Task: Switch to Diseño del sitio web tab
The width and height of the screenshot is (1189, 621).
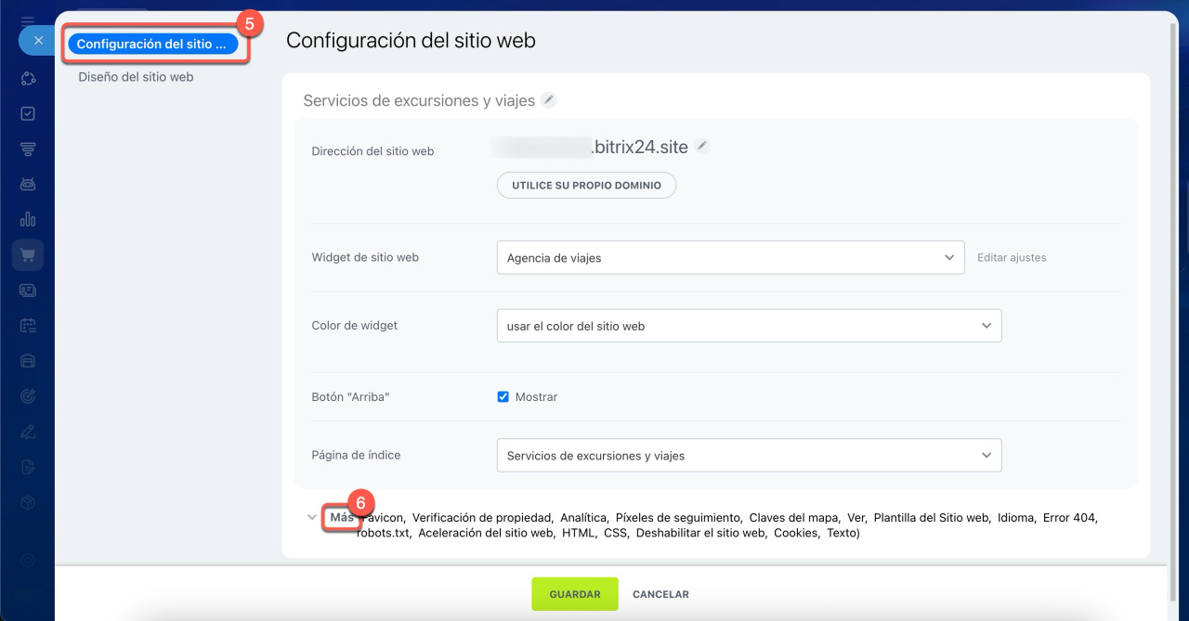Action: [136, 77]
